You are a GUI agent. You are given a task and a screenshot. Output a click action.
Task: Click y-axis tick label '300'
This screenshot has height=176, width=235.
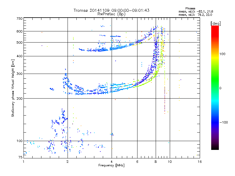pos(20,74)
